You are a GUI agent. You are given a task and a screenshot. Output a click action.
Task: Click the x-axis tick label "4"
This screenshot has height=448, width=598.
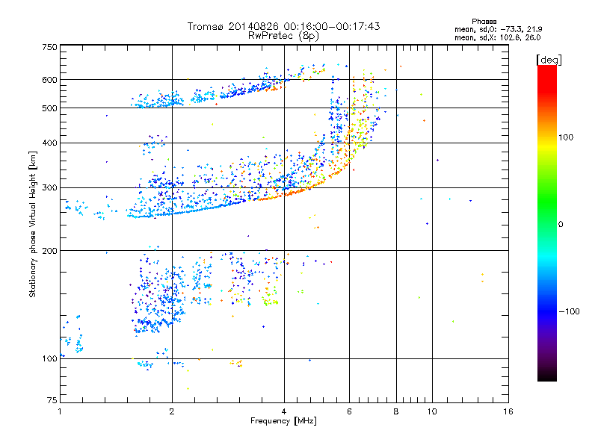pos(284,411)
